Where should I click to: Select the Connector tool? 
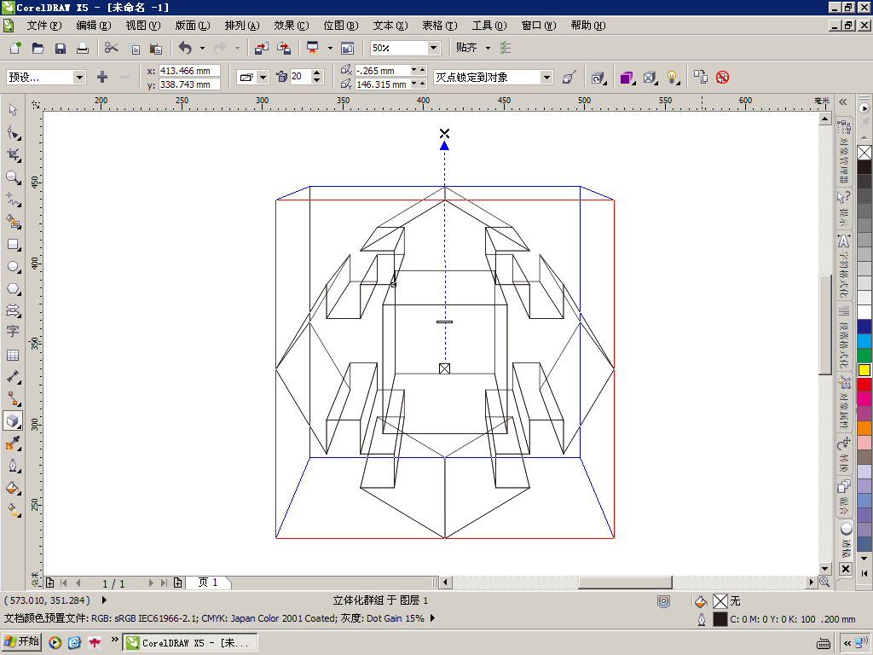click(x=13, y=399)
